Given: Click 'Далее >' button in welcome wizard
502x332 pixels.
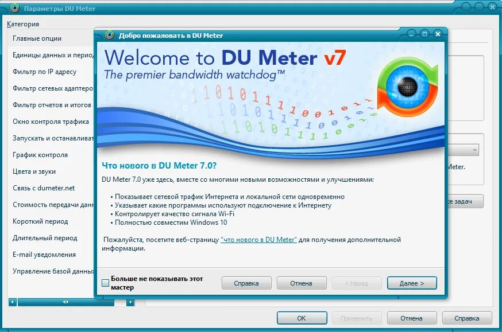Looking at the screenshot, I should pyautogui.click(x=412, y=283).
